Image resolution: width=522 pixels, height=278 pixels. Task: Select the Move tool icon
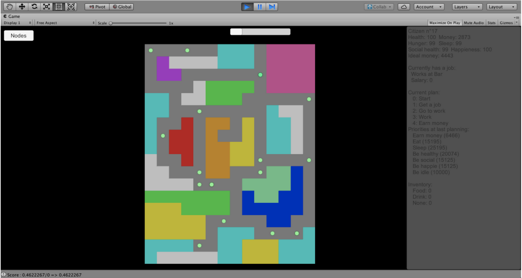22,7
